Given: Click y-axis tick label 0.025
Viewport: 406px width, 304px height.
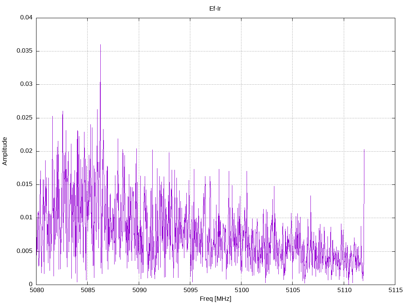Looking at the screenshot, I should pyautogui.click(x=25, y=118).
